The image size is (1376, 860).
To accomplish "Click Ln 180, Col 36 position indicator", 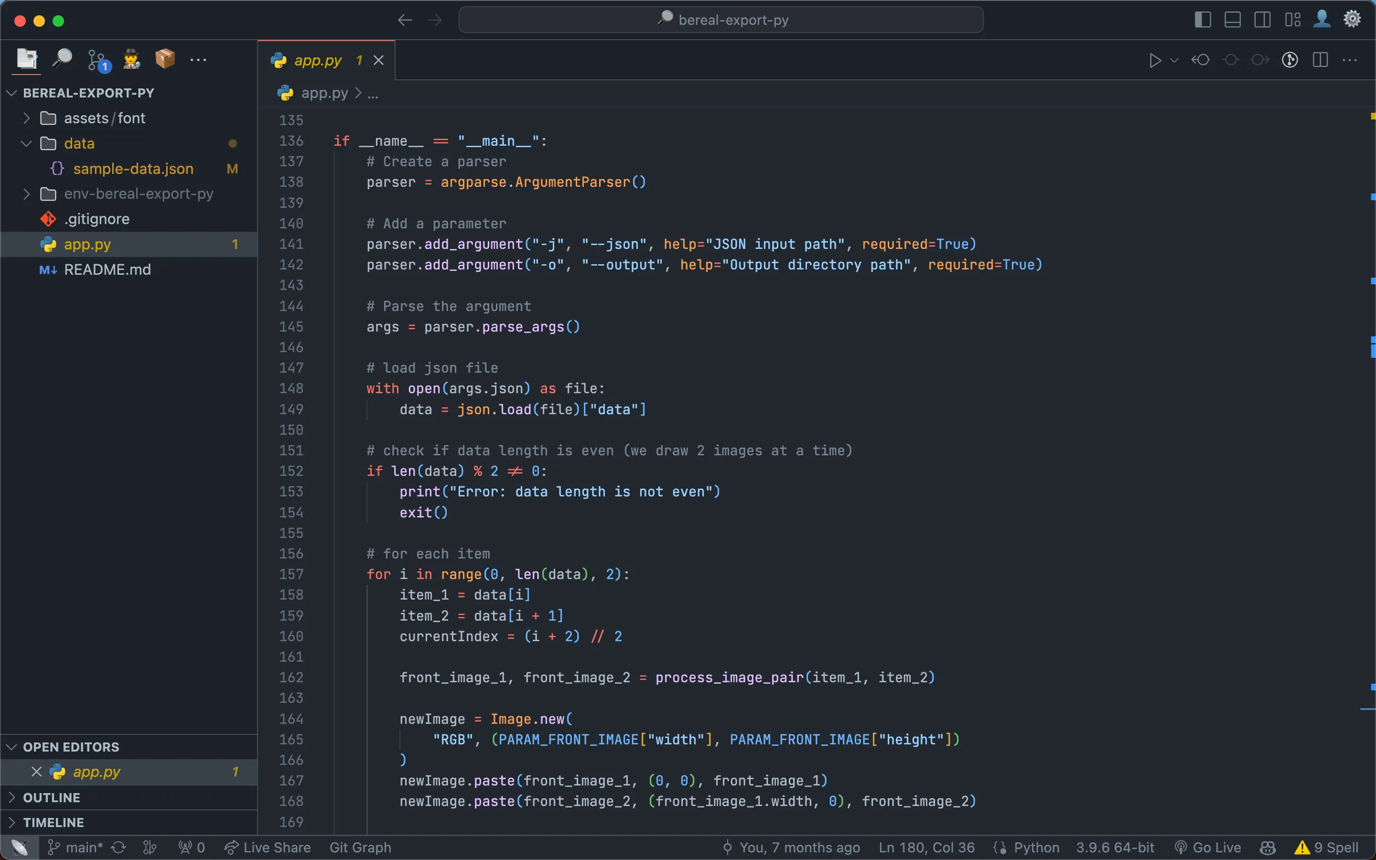I will 926,848.
